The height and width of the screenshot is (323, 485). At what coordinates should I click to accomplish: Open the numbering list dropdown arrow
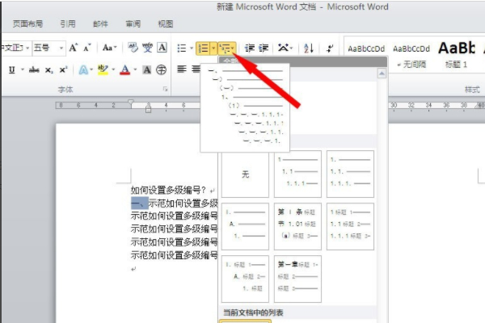pyautogui.click(x=213, y=48)
